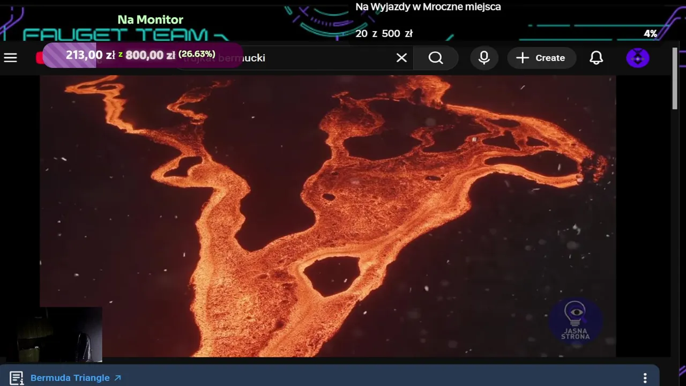Click the 'Na Monitor' label
Screen dimensions: 686x386
coord(150,20)
